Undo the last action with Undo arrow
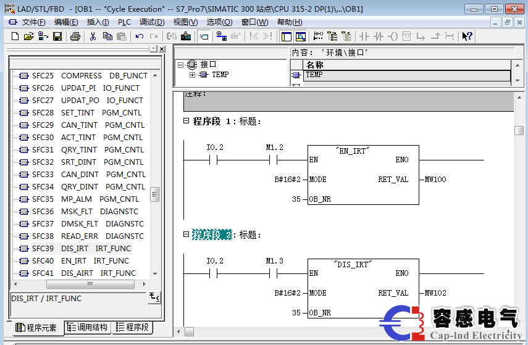This screenshot has height=345, width=528. (140, 36)
